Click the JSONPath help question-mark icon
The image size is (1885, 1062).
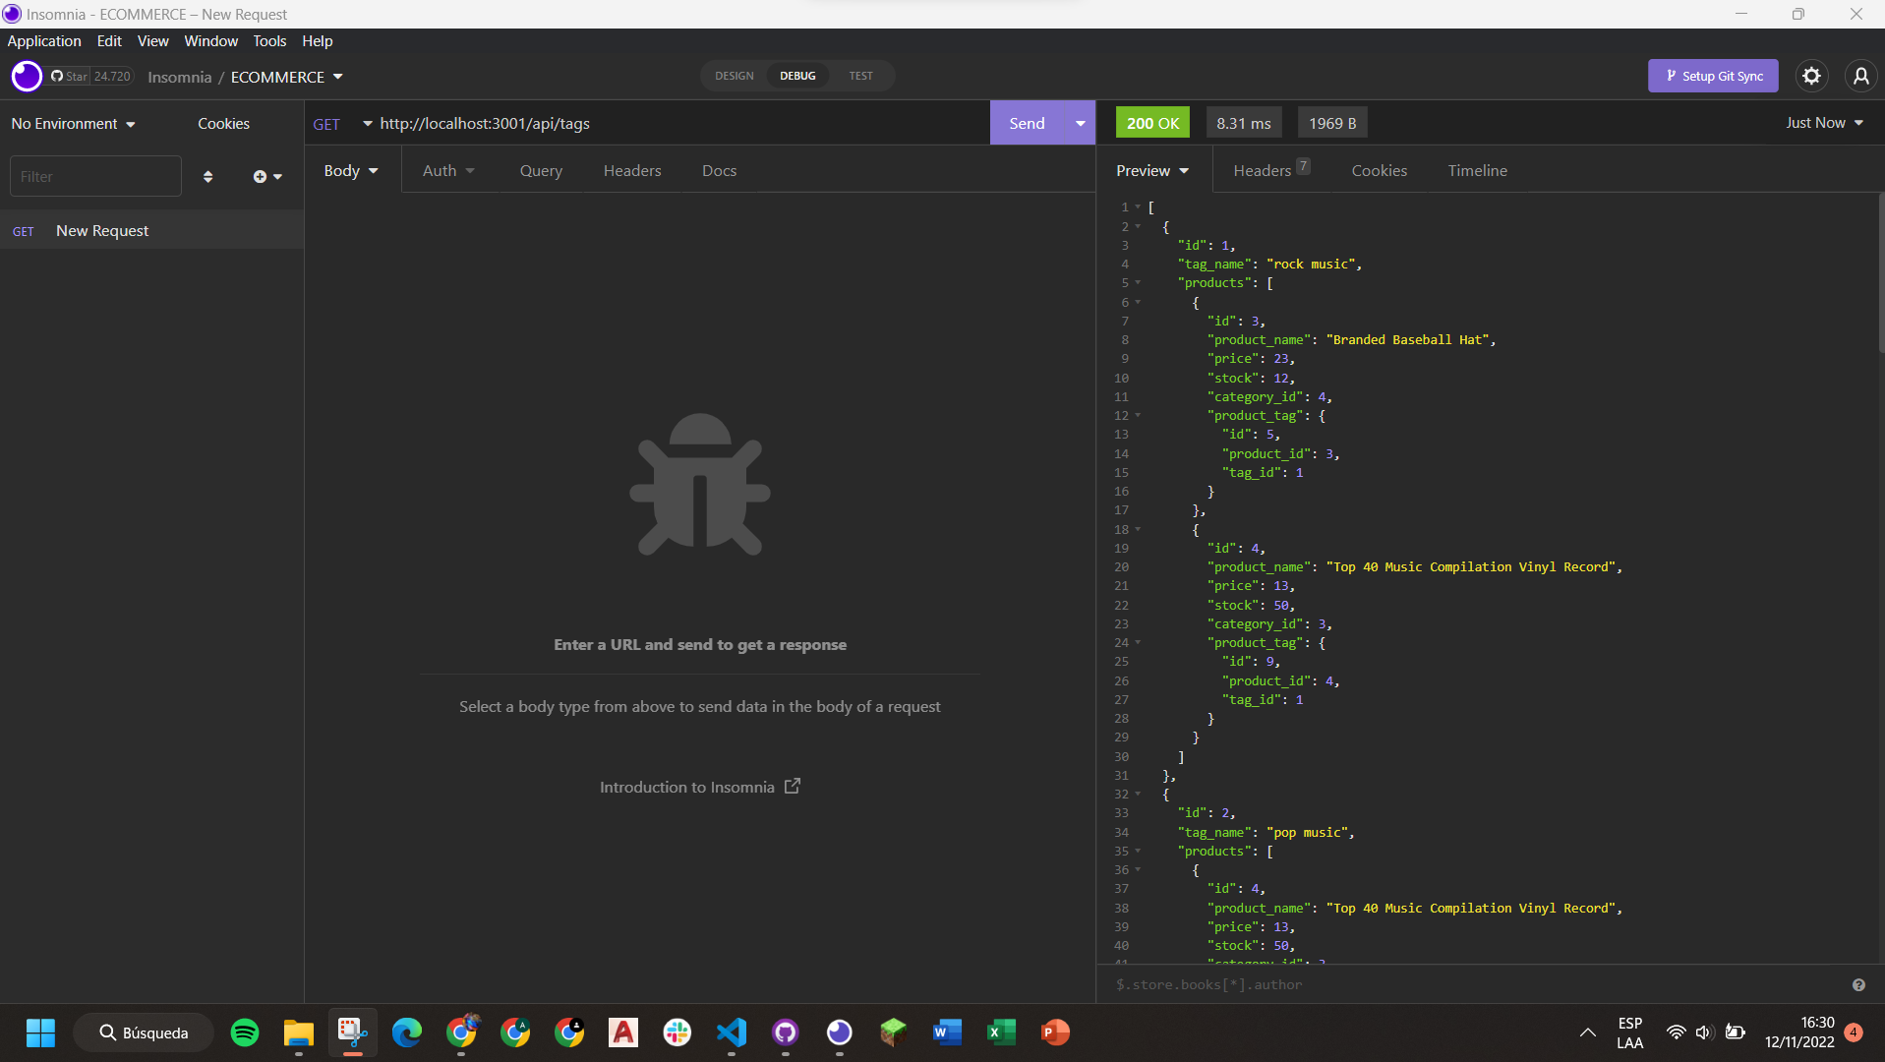tap(1858, 984)
